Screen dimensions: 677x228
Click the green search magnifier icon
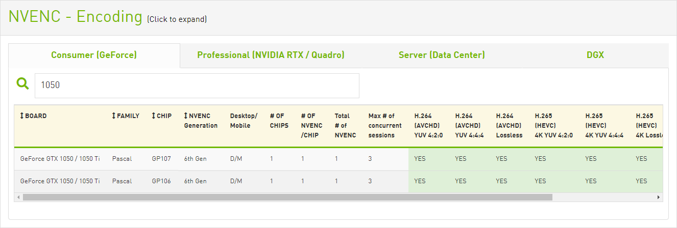(22, 84)
